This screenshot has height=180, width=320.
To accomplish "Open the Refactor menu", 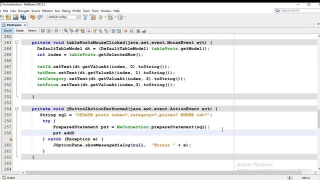I will 47,11.
